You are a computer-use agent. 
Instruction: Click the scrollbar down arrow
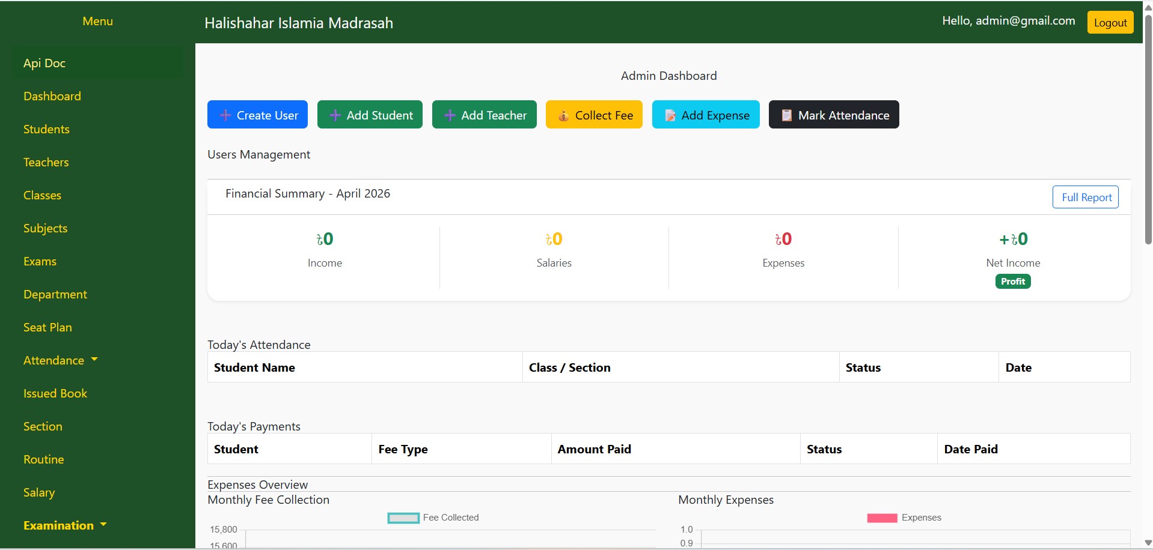point(1148,543)
